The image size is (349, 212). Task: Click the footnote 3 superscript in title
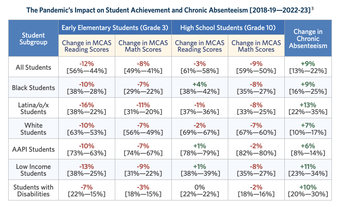pos(313,9)
